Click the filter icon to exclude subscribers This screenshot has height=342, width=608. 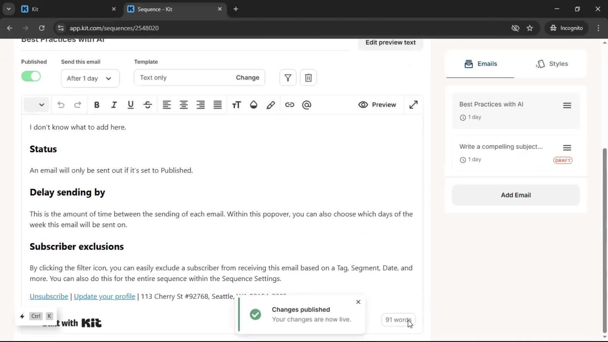pyautogui.click(x=288, y=77)
